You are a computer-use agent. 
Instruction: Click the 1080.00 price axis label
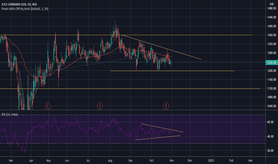(272, 97)
